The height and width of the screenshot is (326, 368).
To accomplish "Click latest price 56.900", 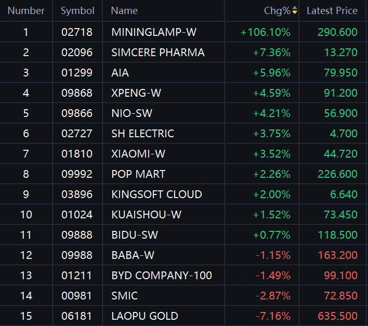I will coord(341,113).
